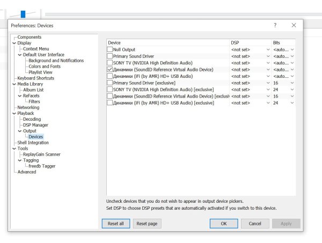The image size is (322, 243).
Task: Go to Keyboard Shortcuts page
Action: (x=36, y=78)
